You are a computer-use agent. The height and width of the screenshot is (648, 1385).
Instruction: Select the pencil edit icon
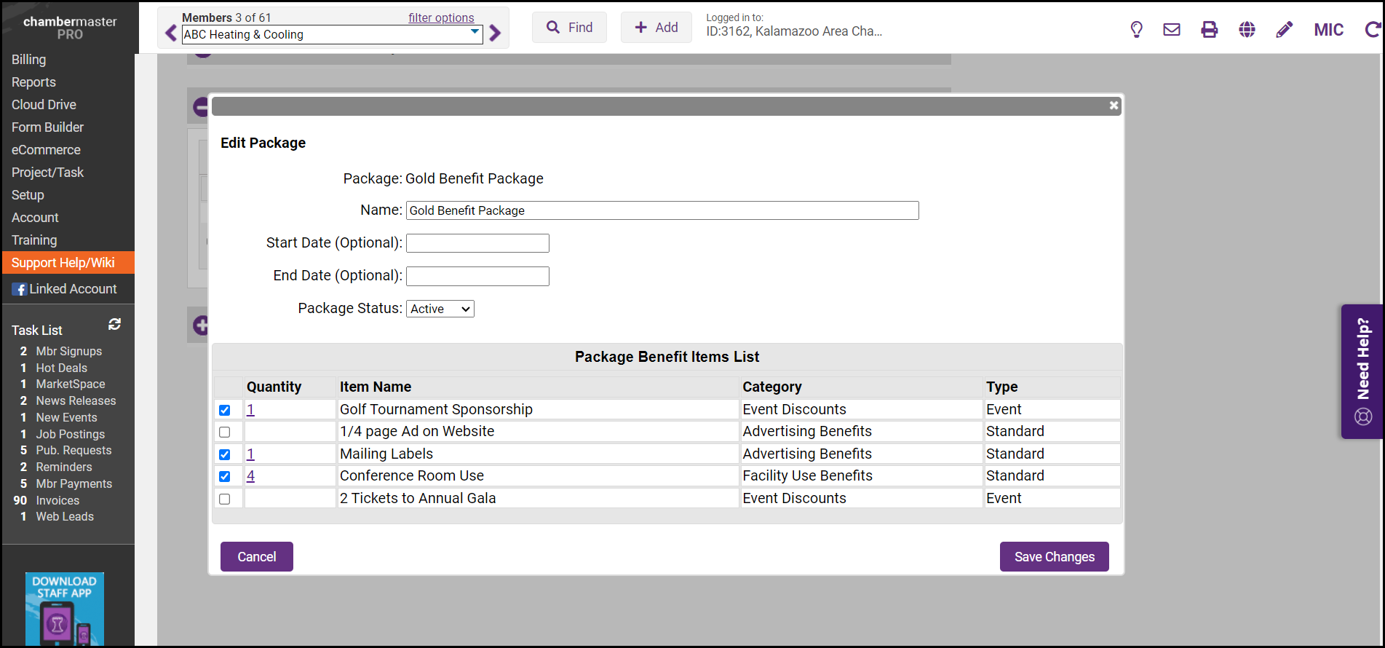1285,30
